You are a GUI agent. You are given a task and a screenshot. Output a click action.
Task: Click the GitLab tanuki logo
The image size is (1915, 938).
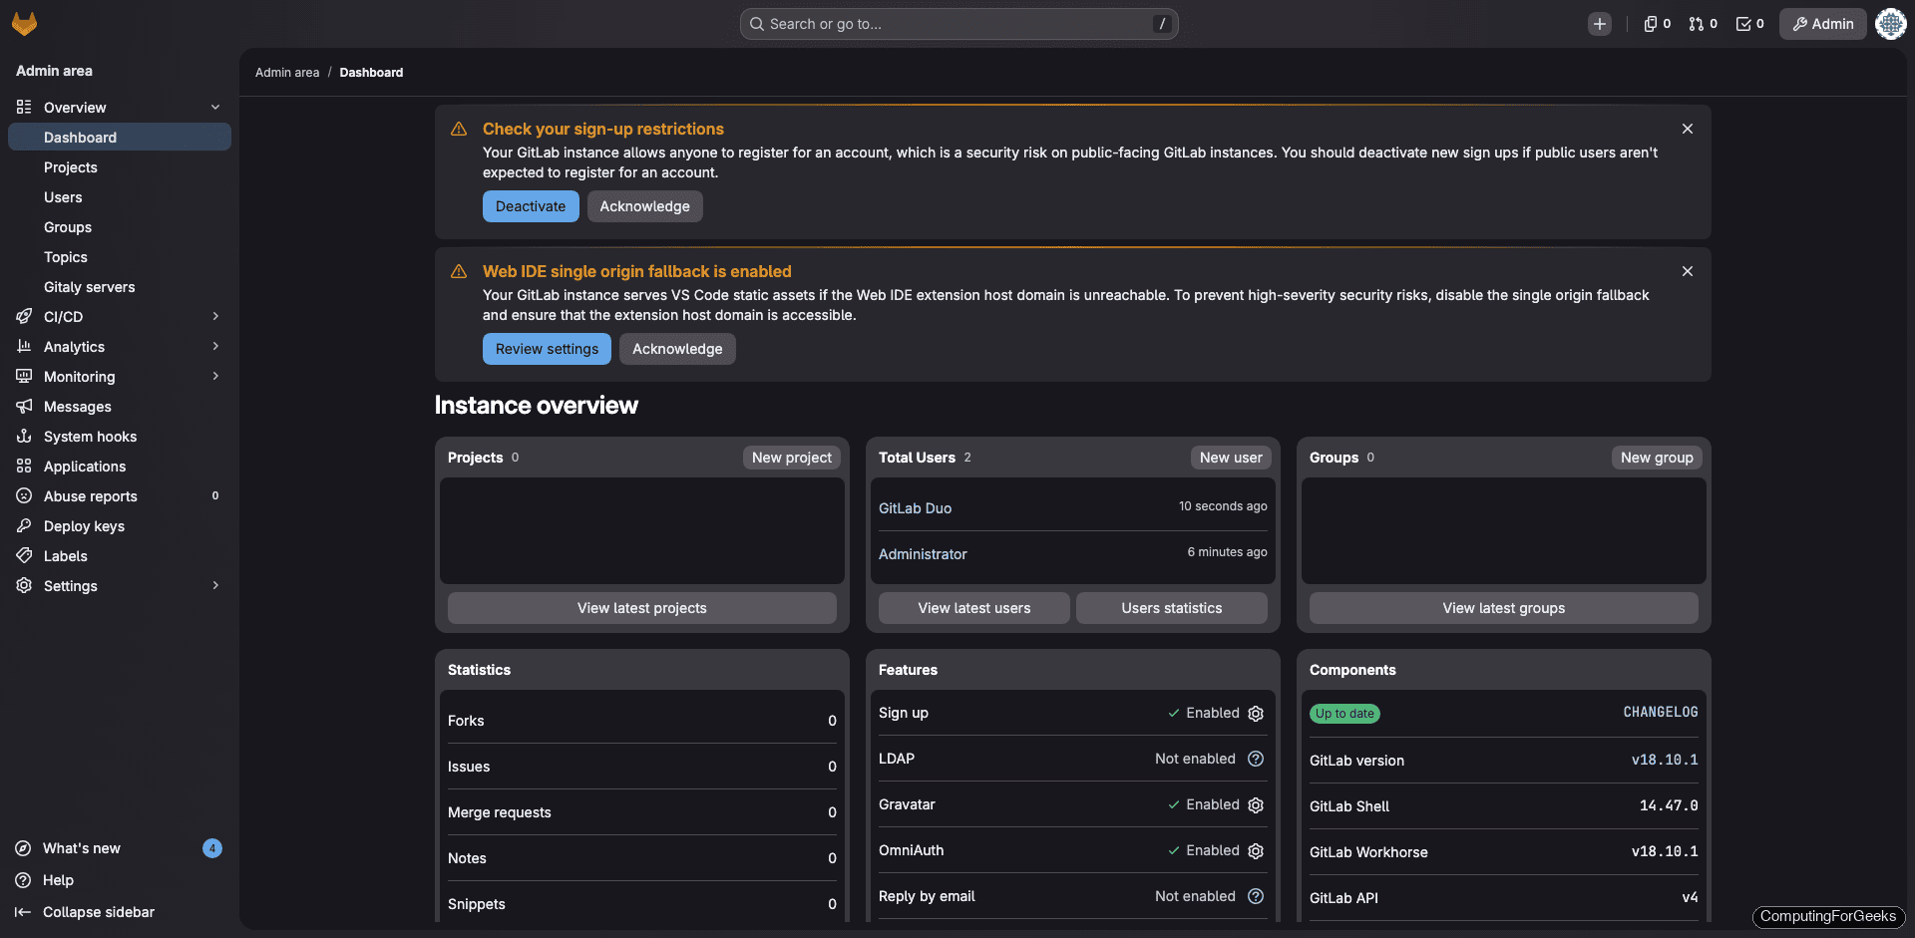(24, 23)
